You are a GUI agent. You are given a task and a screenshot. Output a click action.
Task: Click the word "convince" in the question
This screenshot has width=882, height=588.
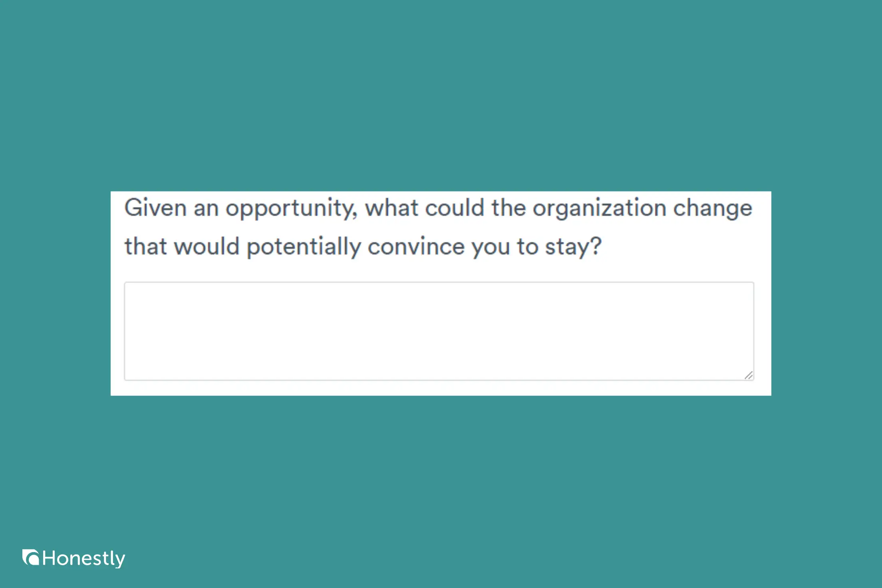[x=416, y=246]
